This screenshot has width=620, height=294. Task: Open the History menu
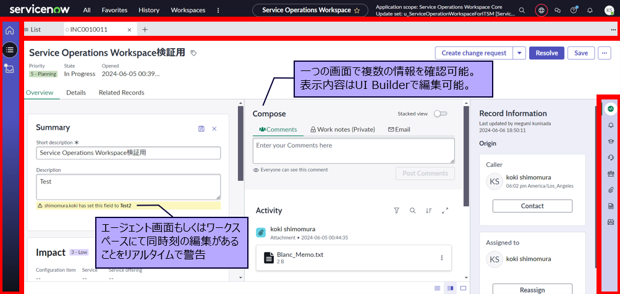click(x=149, y=10)
